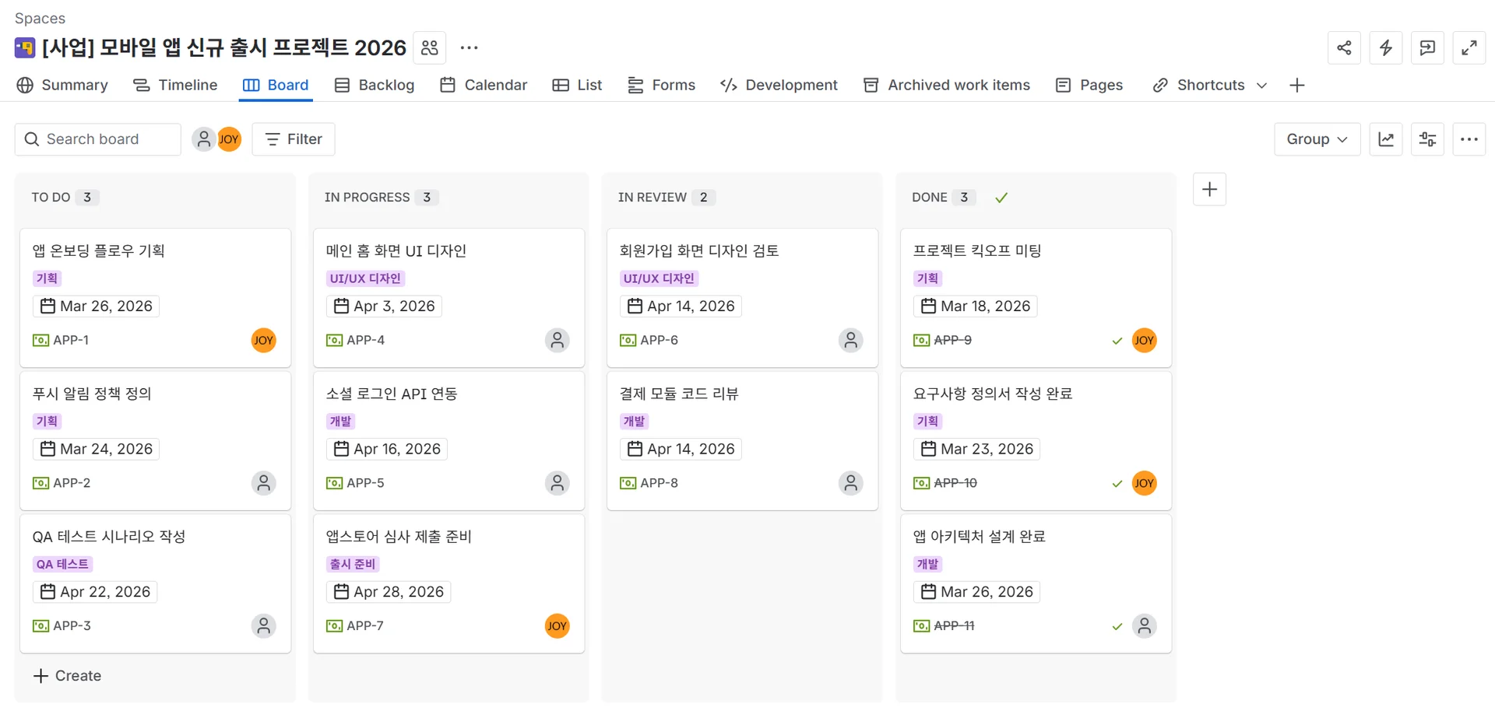Open board insights with the chart icon
Screen dimensions: 1495x725
tap(1387, 138)
